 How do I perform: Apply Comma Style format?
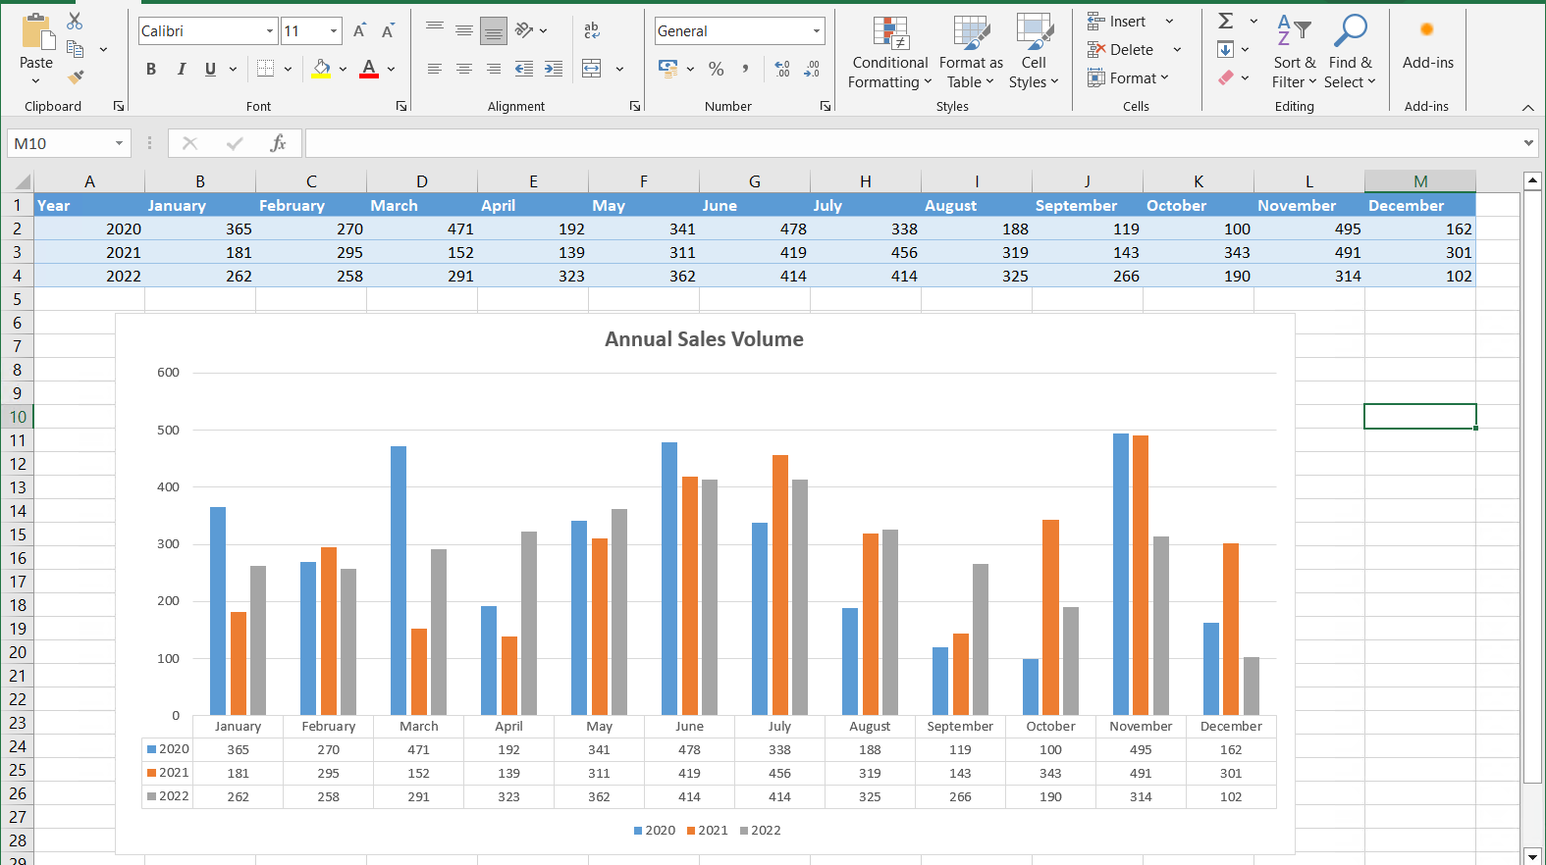(746, 69)
